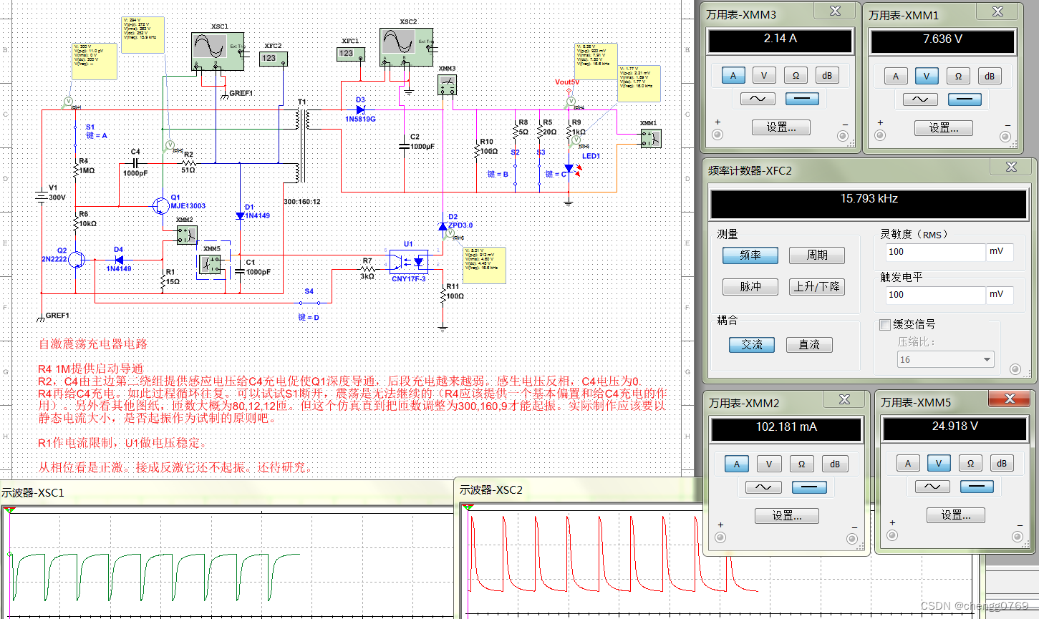1039x619 pixels.
Task: Click the U1 CNY17F-3 optocoupler
Action: pyautogui.click(x=408, y=261)
